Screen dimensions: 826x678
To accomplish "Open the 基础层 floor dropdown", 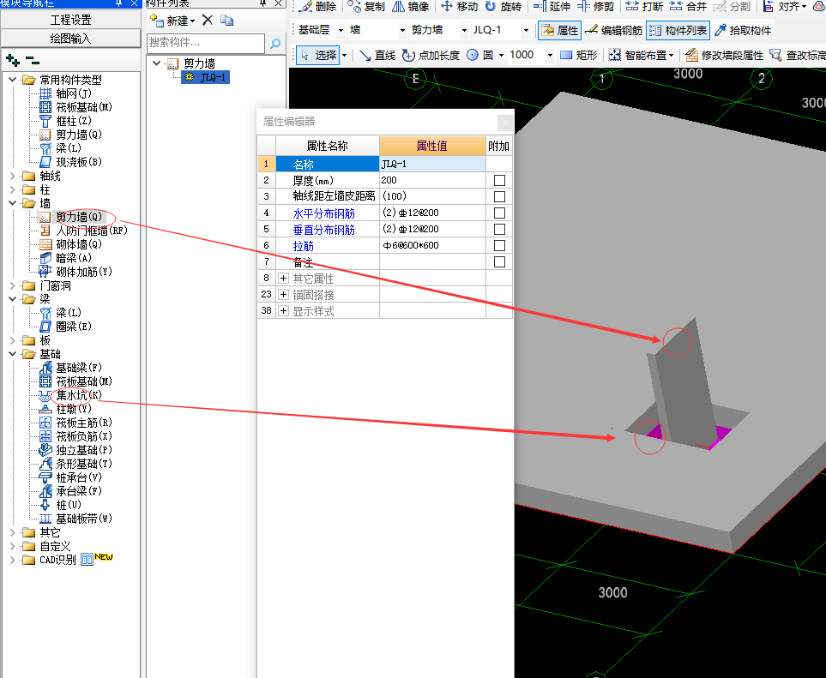I will [341, 31].
